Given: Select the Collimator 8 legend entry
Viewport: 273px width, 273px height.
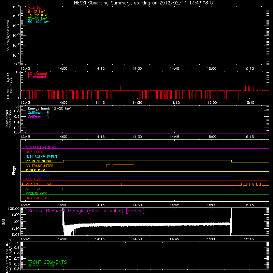Looking at the screenshot, I should (38, 113).
